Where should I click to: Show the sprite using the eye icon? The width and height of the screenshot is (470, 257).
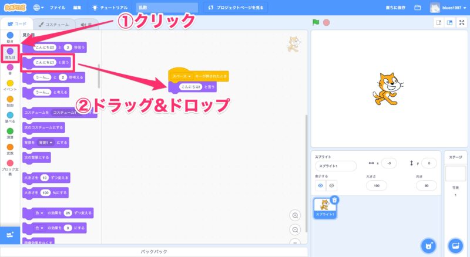coord(321,185)
